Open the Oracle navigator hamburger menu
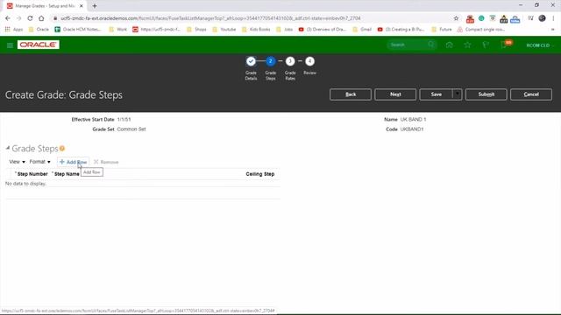This screenshot has height=315, width=561. click(x=10, y=45)
